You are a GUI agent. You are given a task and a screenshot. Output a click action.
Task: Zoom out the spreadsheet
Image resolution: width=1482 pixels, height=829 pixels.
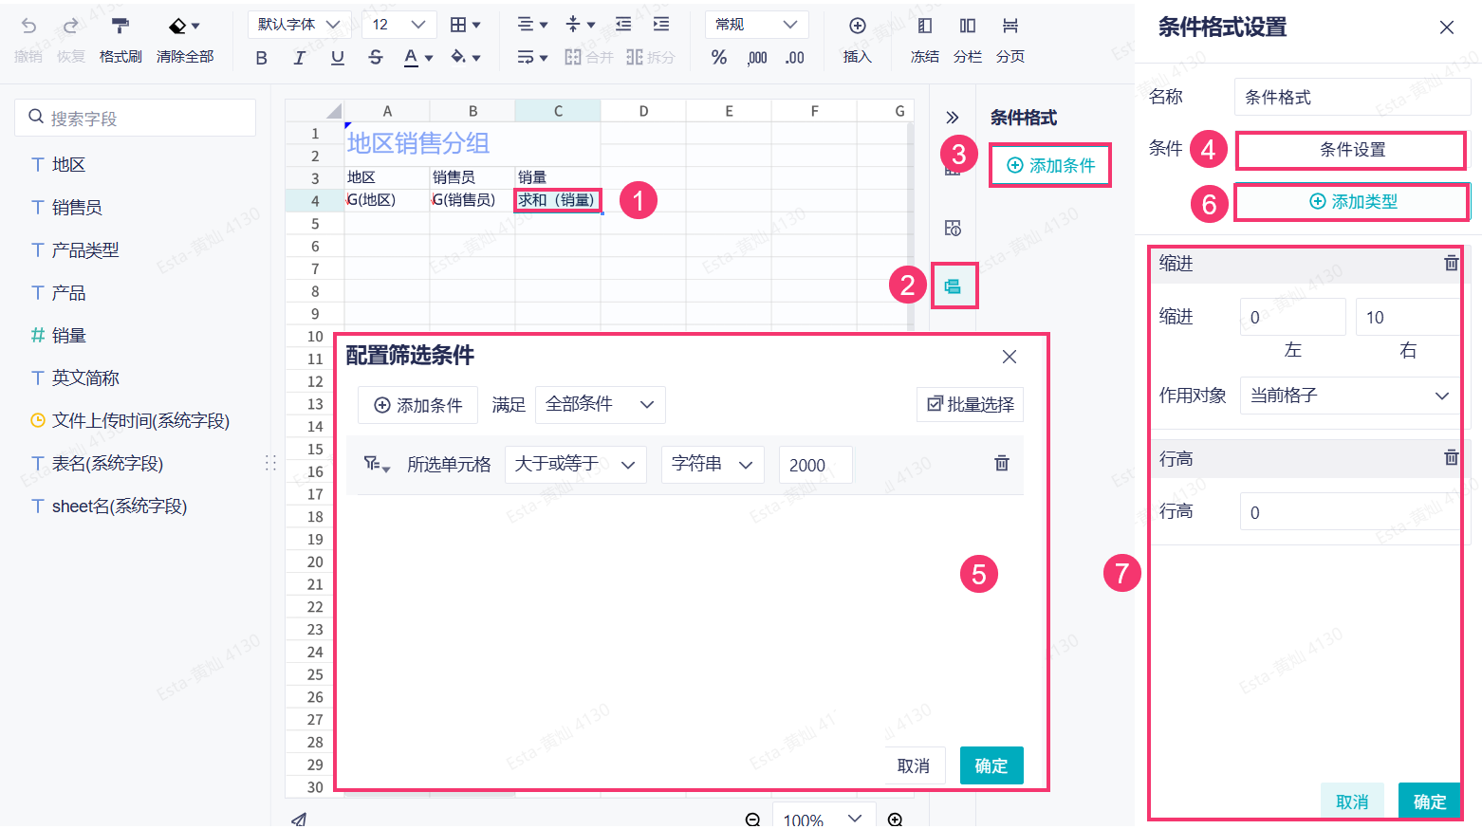[752, 820]
